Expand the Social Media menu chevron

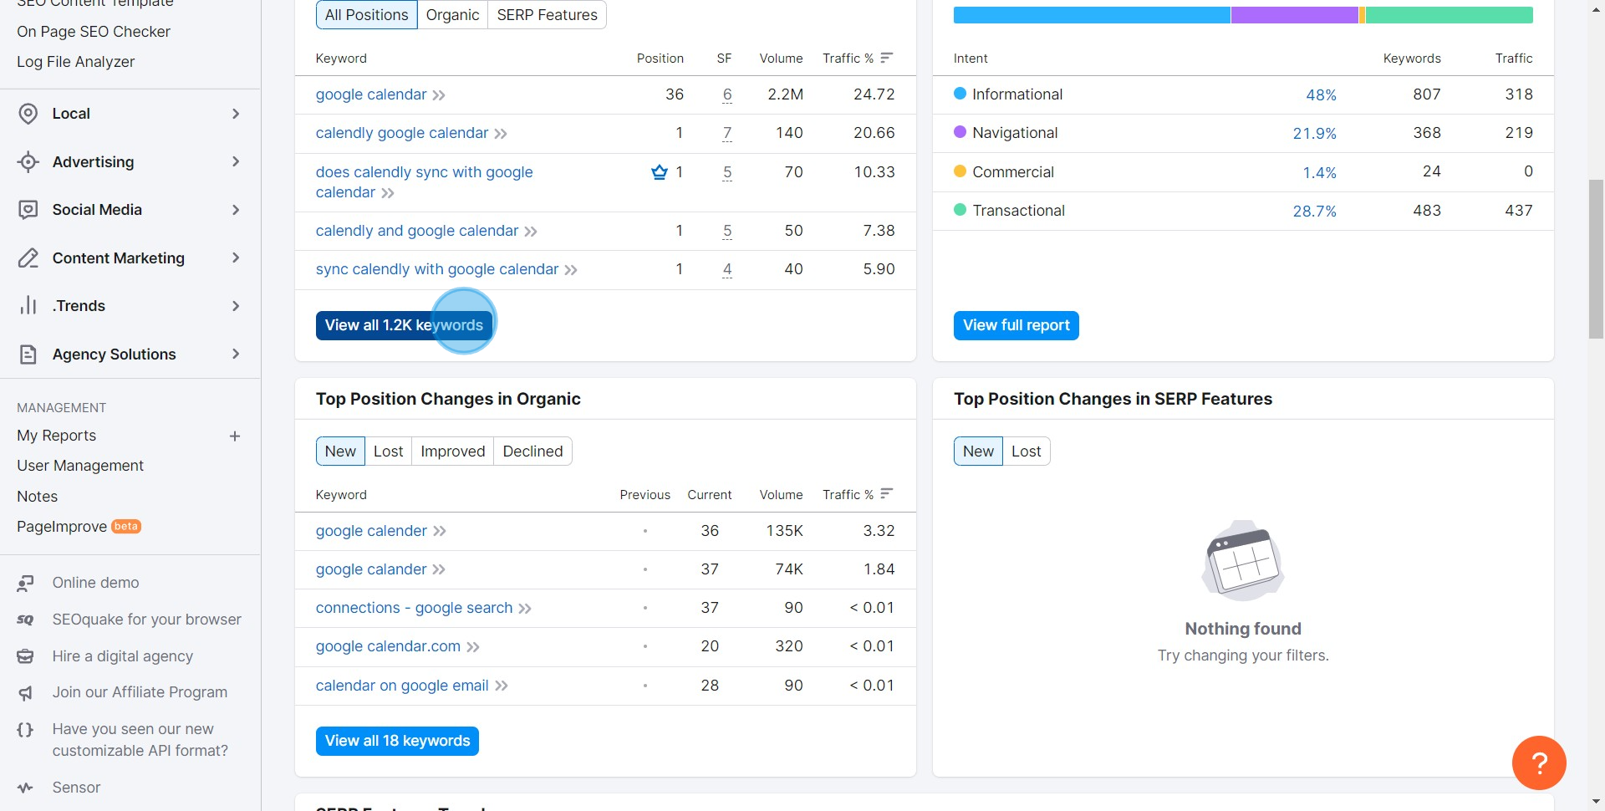[x=236, y=210]
